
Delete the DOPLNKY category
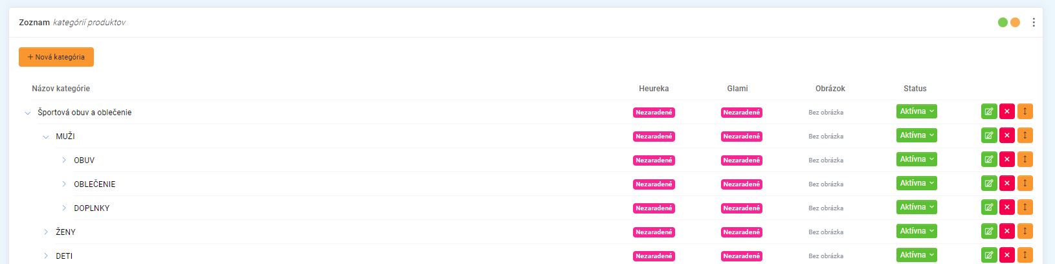[x=1006, y=208]
